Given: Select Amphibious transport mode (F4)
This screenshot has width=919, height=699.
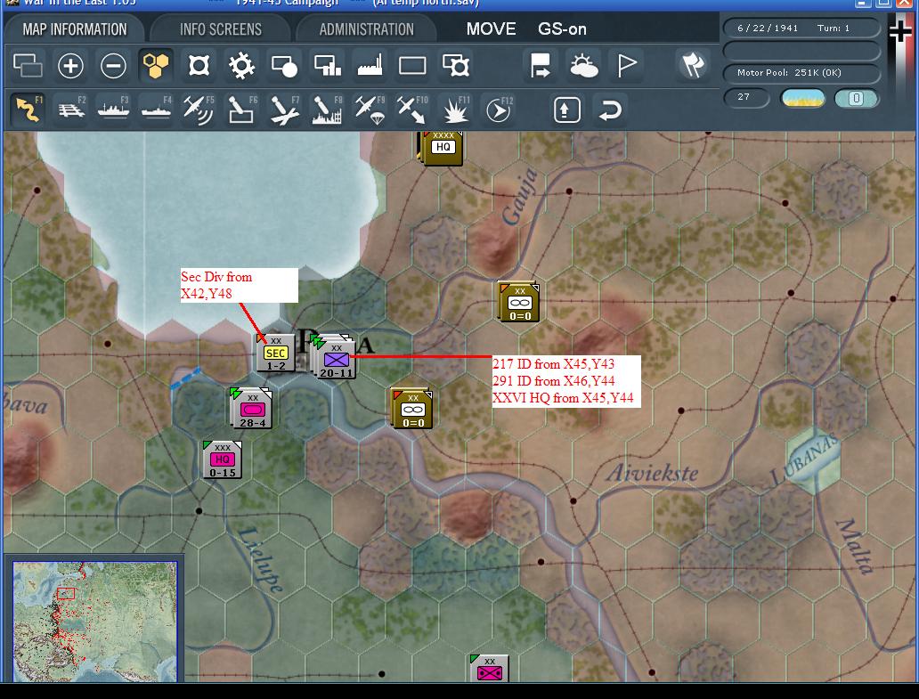Looking at the screenshot, I should coord(157,110).
